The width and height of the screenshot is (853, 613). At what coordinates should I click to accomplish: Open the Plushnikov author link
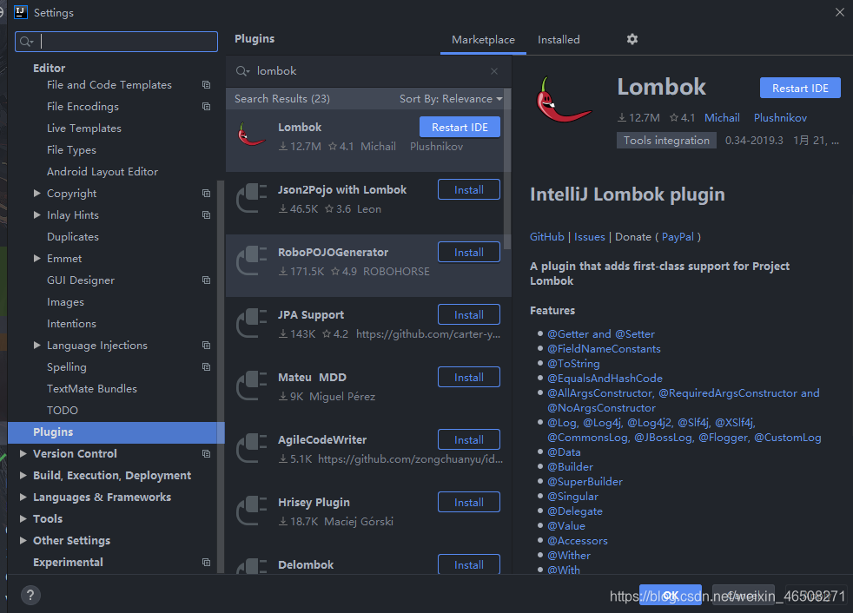click(x=780, y=118)
